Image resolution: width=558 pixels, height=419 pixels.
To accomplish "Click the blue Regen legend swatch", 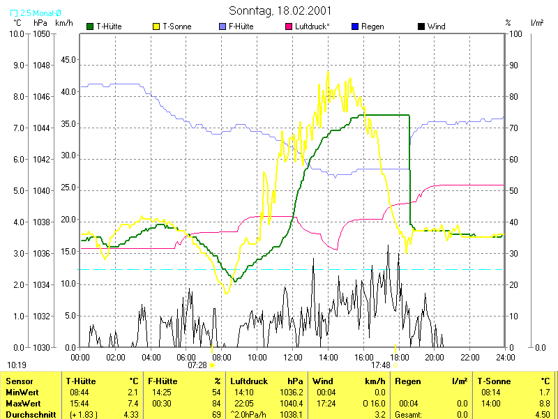I will tap(355, 26).
